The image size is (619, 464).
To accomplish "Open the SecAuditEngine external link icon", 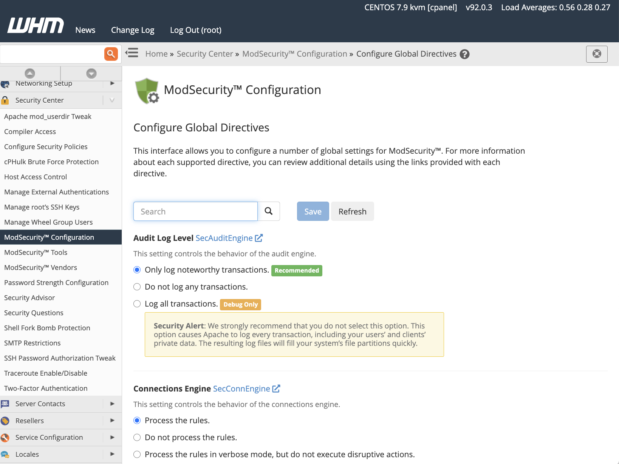I will [258, 237].
